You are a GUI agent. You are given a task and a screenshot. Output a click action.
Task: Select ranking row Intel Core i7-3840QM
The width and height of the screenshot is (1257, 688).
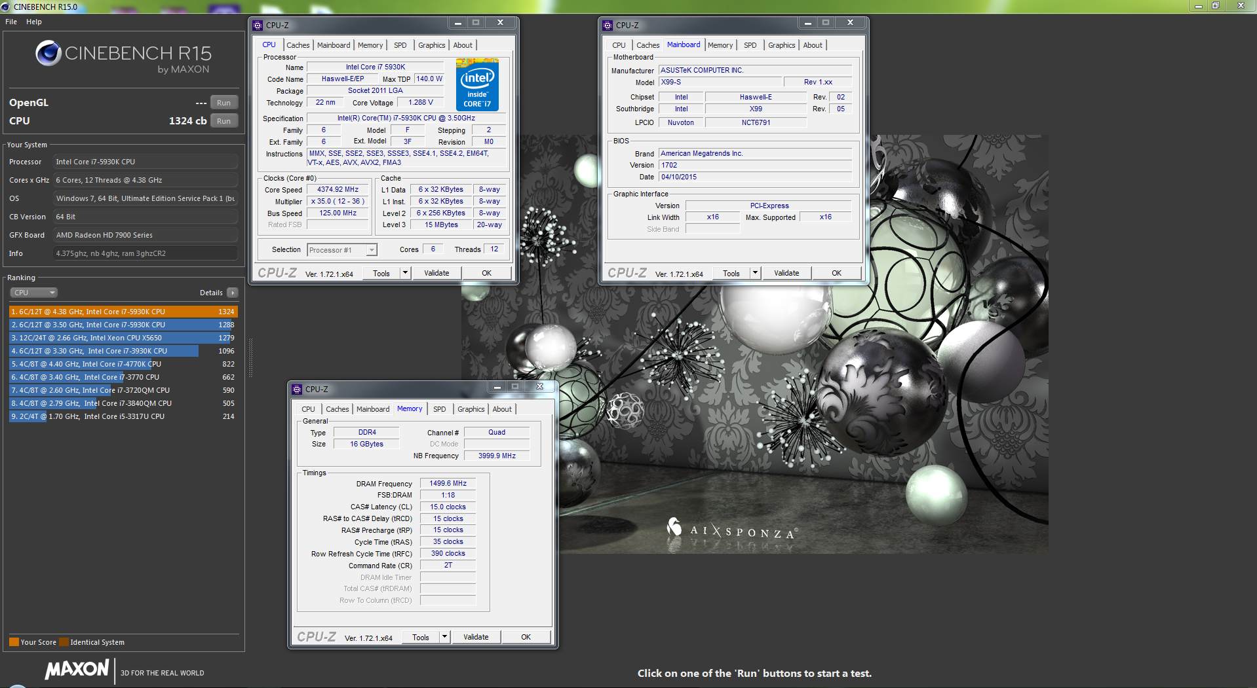coord(123,403)
